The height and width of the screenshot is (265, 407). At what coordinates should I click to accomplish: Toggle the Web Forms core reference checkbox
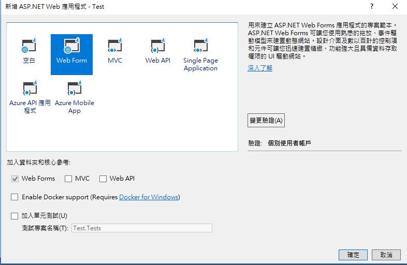[x=15, y=179]
